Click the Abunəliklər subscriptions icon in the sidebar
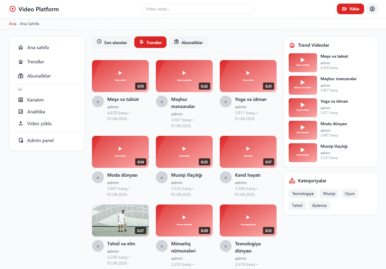Viewport: 386px width, 269px height. [x=21, y=76]
